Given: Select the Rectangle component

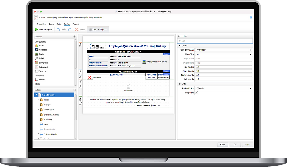Looking at the screenshot, I should coord(41,63).
